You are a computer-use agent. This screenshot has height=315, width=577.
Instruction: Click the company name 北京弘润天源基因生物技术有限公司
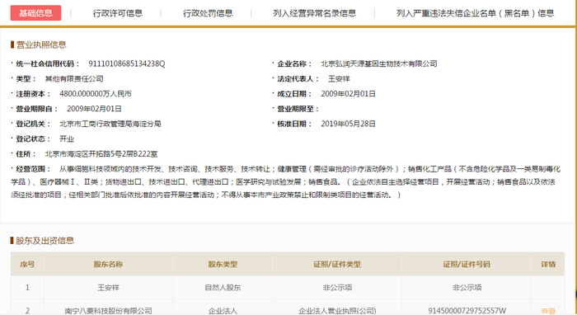[379, 63]
